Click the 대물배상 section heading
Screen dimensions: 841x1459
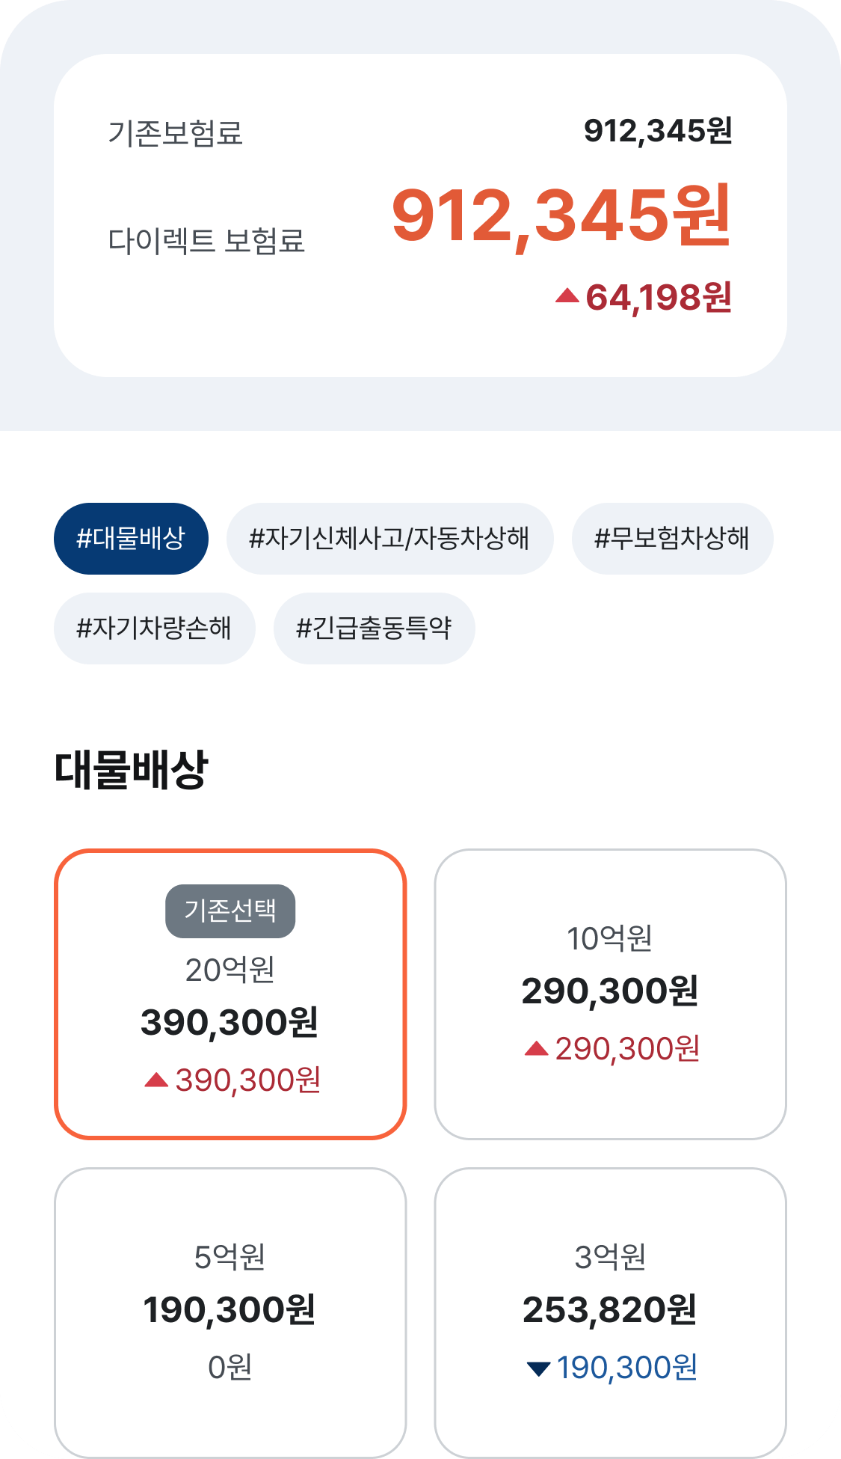(131, 769)
